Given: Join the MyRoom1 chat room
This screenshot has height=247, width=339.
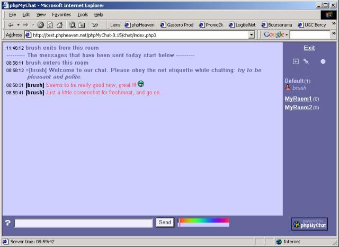Looking at the screenshot, I should (298, 99).
